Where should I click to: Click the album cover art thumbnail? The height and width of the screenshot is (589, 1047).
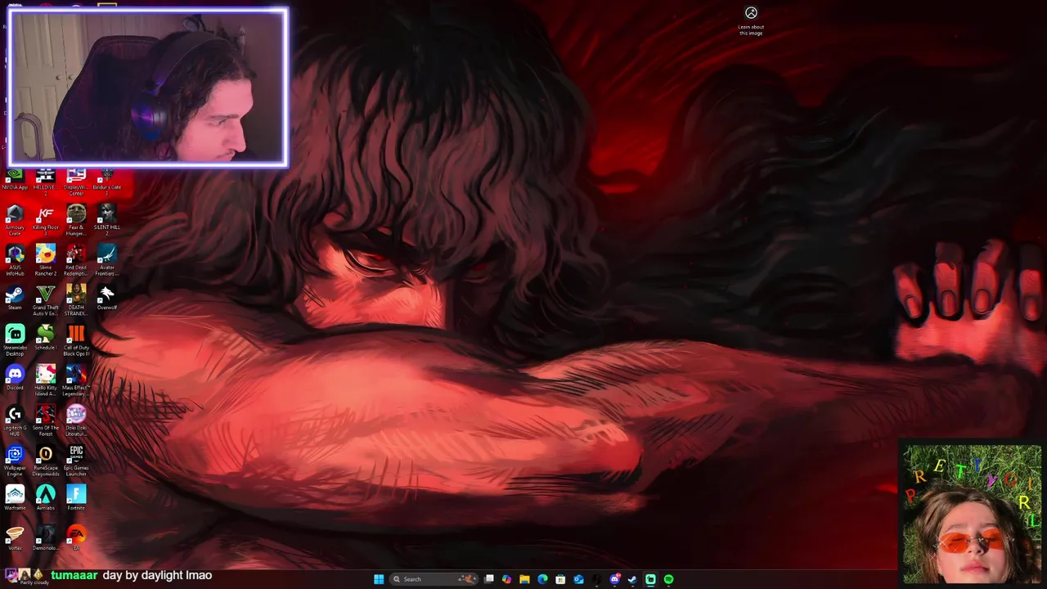click(x=972, y=514)
